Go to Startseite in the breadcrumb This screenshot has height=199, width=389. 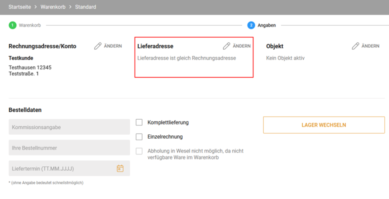coord(20,7)
